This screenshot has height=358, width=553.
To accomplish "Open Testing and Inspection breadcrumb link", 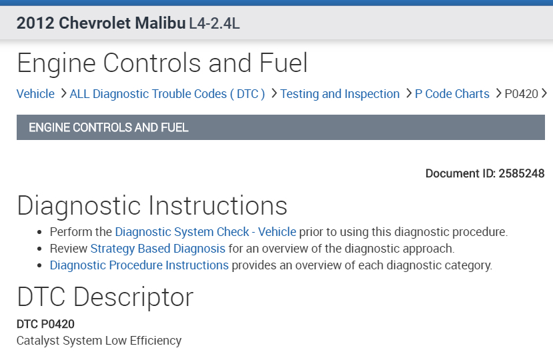I will (340, 94).
